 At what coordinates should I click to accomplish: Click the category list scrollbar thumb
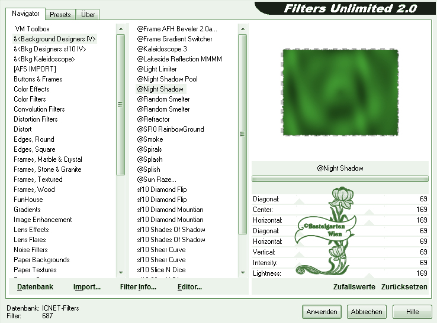coord(120,105)
